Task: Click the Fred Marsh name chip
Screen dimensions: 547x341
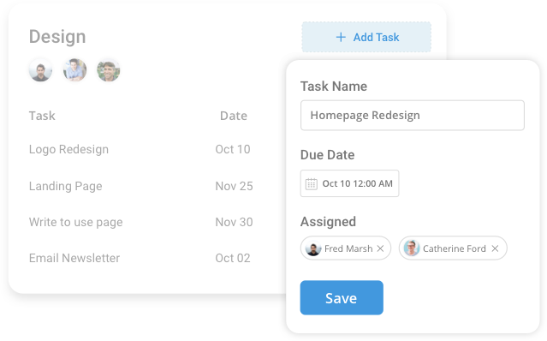Action: (x=346, y=248)
